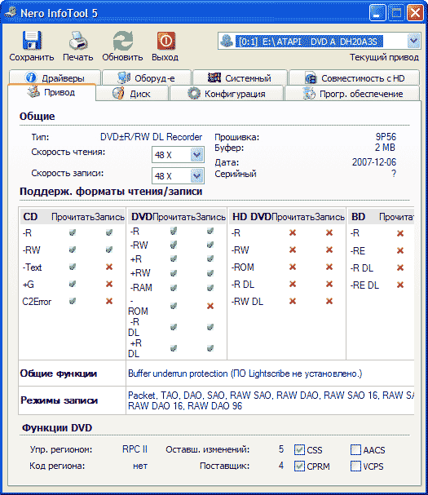Click the Сохранить button label
This screenshot has height=495, width=428.
tap(32, 57)
